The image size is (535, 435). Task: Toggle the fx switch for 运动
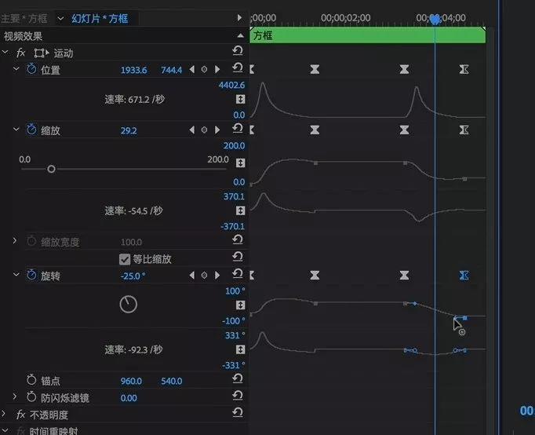pos(21,53)
